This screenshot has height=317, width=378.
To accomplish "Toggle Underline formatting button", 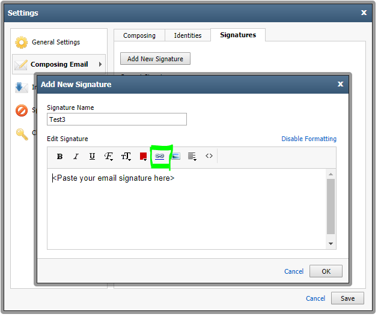I will point(92,157).
